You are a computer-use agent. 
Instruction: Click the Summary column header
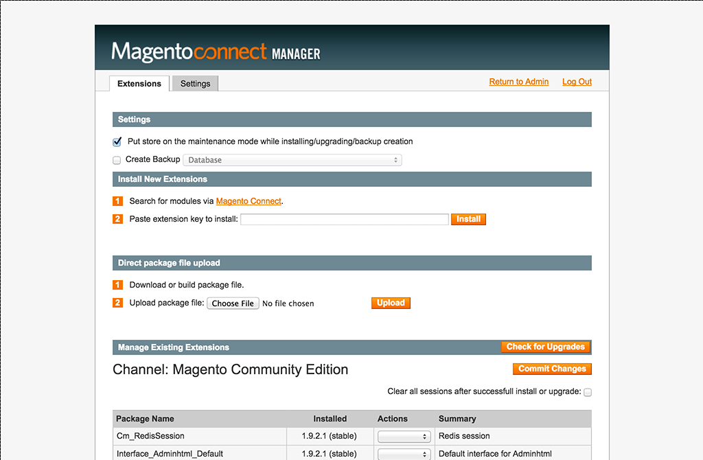pos(457,419)
